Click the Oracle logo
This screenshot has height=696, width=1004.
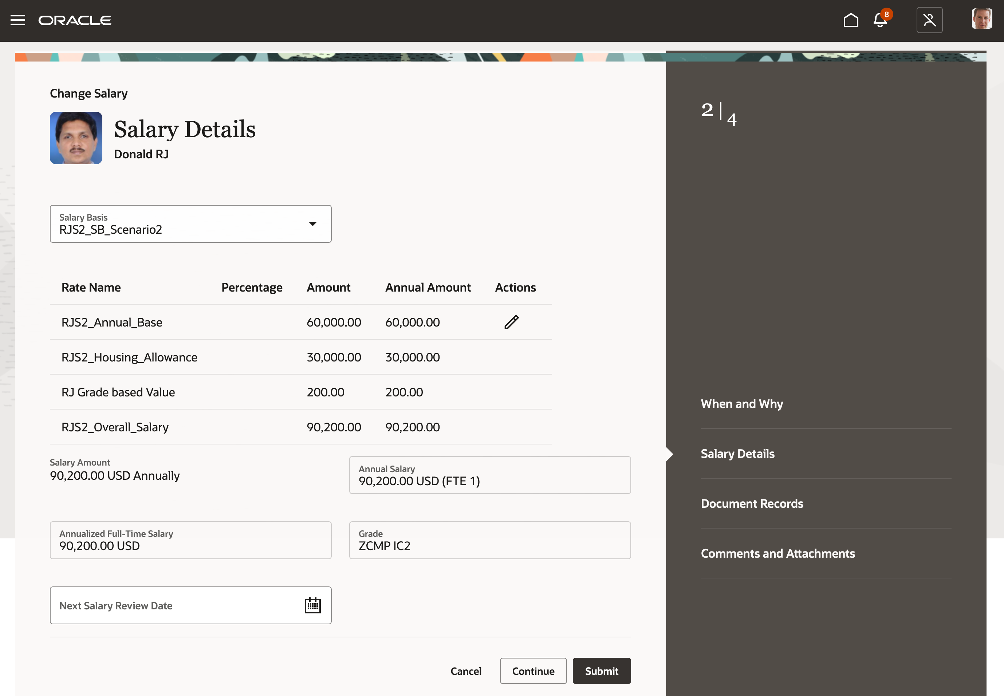coord(75,20)
